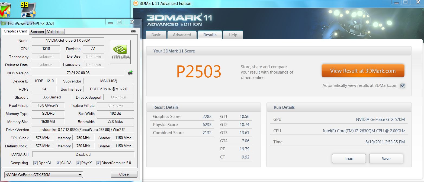Toggle the DirectCompute 5.0 checkbox
424x182 pixels.
click(98, 163)
